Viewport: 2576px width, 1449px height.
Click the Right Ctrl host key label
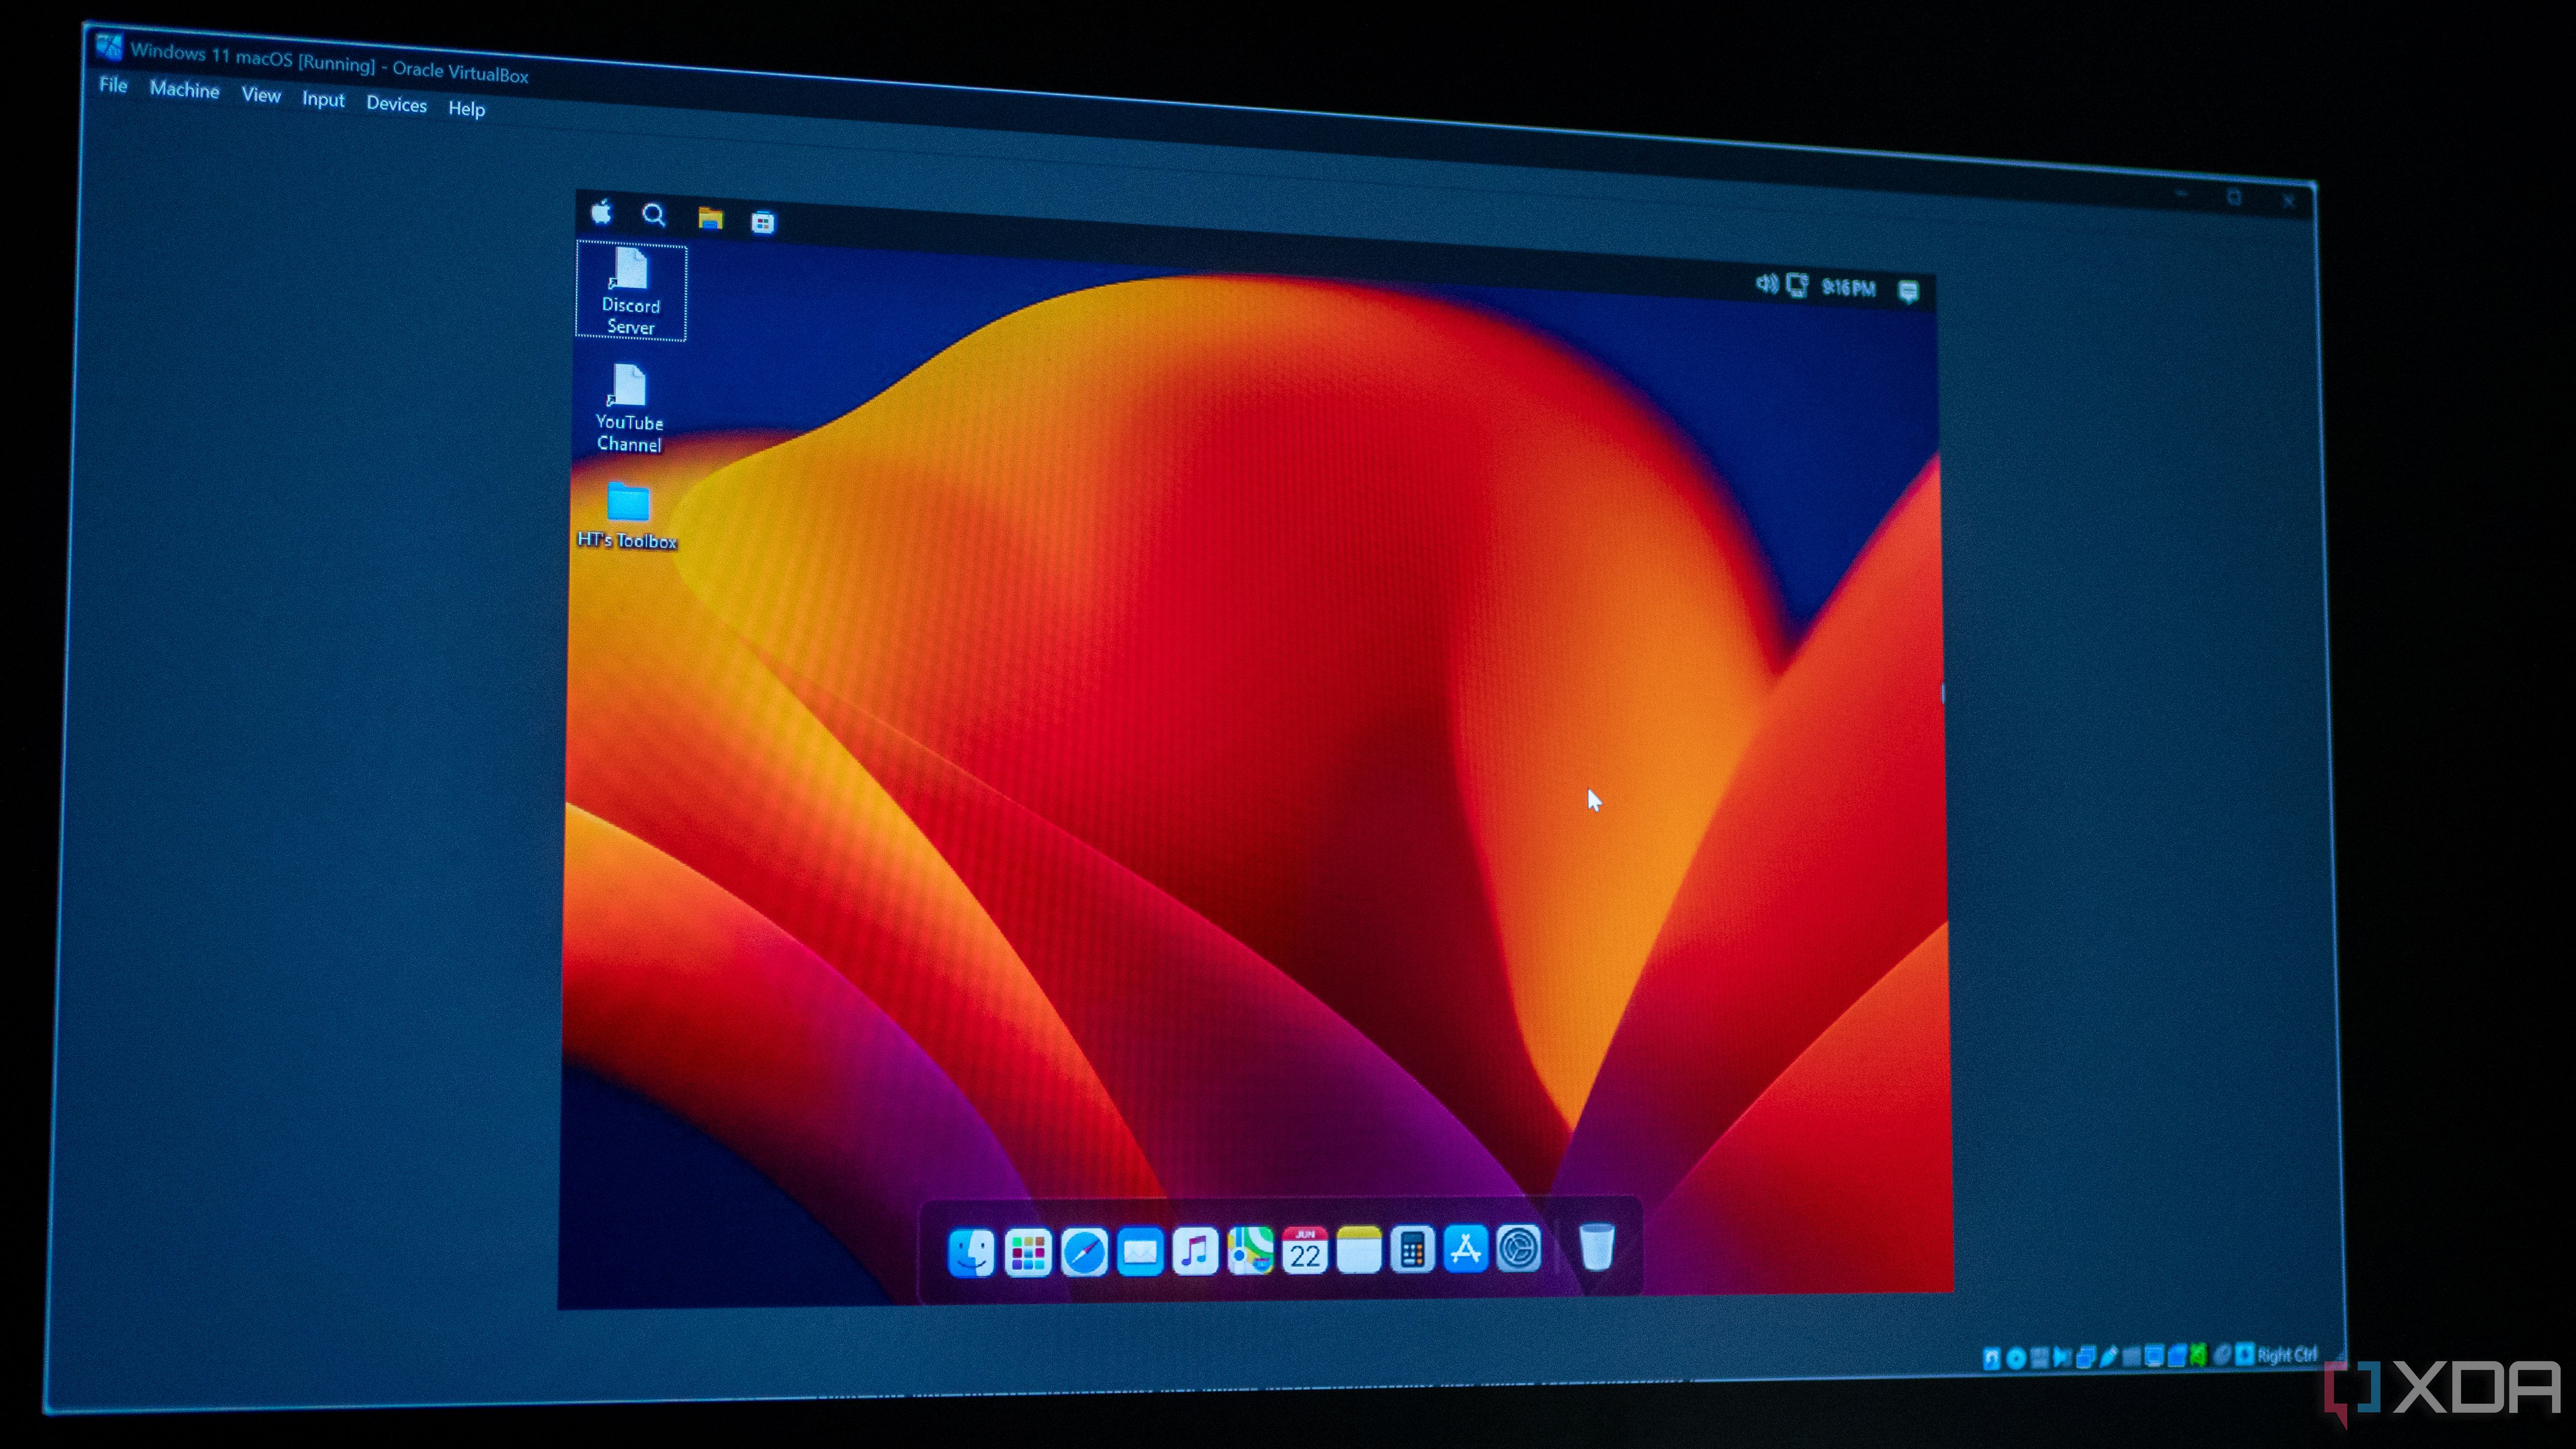coord(2287,1355)
